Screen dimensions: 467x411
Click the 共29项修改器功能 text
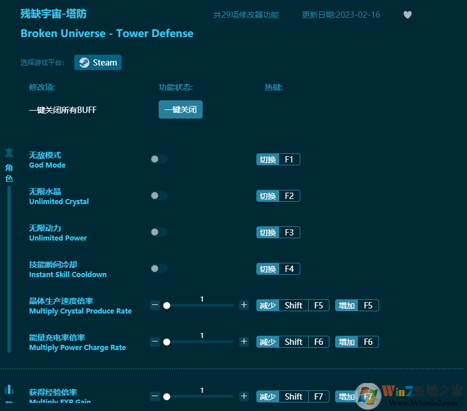point(246,15)
